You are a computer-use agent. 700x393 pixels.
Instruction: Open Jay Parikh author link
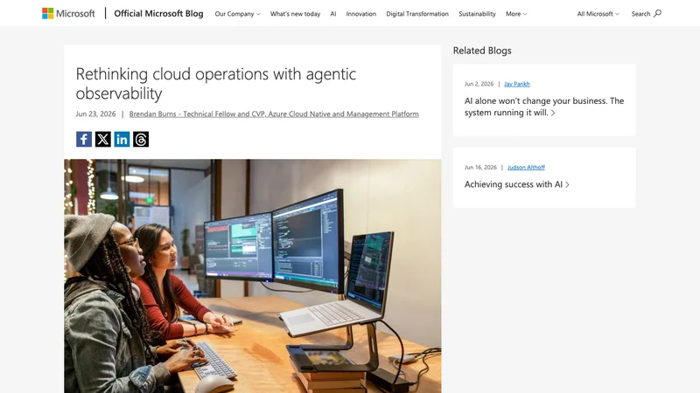click(517, 84)
